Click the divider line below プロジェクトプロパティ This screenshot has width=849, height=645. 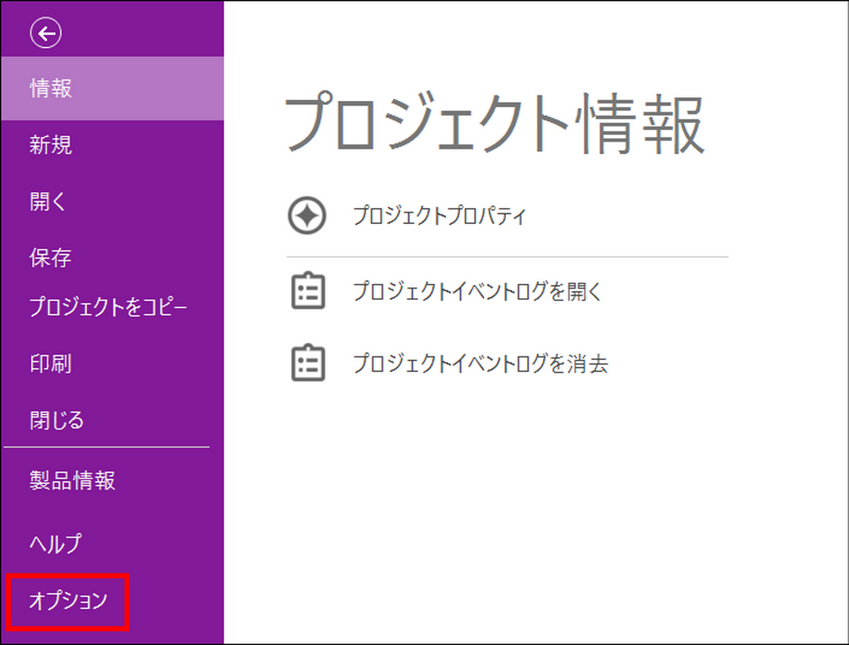point(507,257)
